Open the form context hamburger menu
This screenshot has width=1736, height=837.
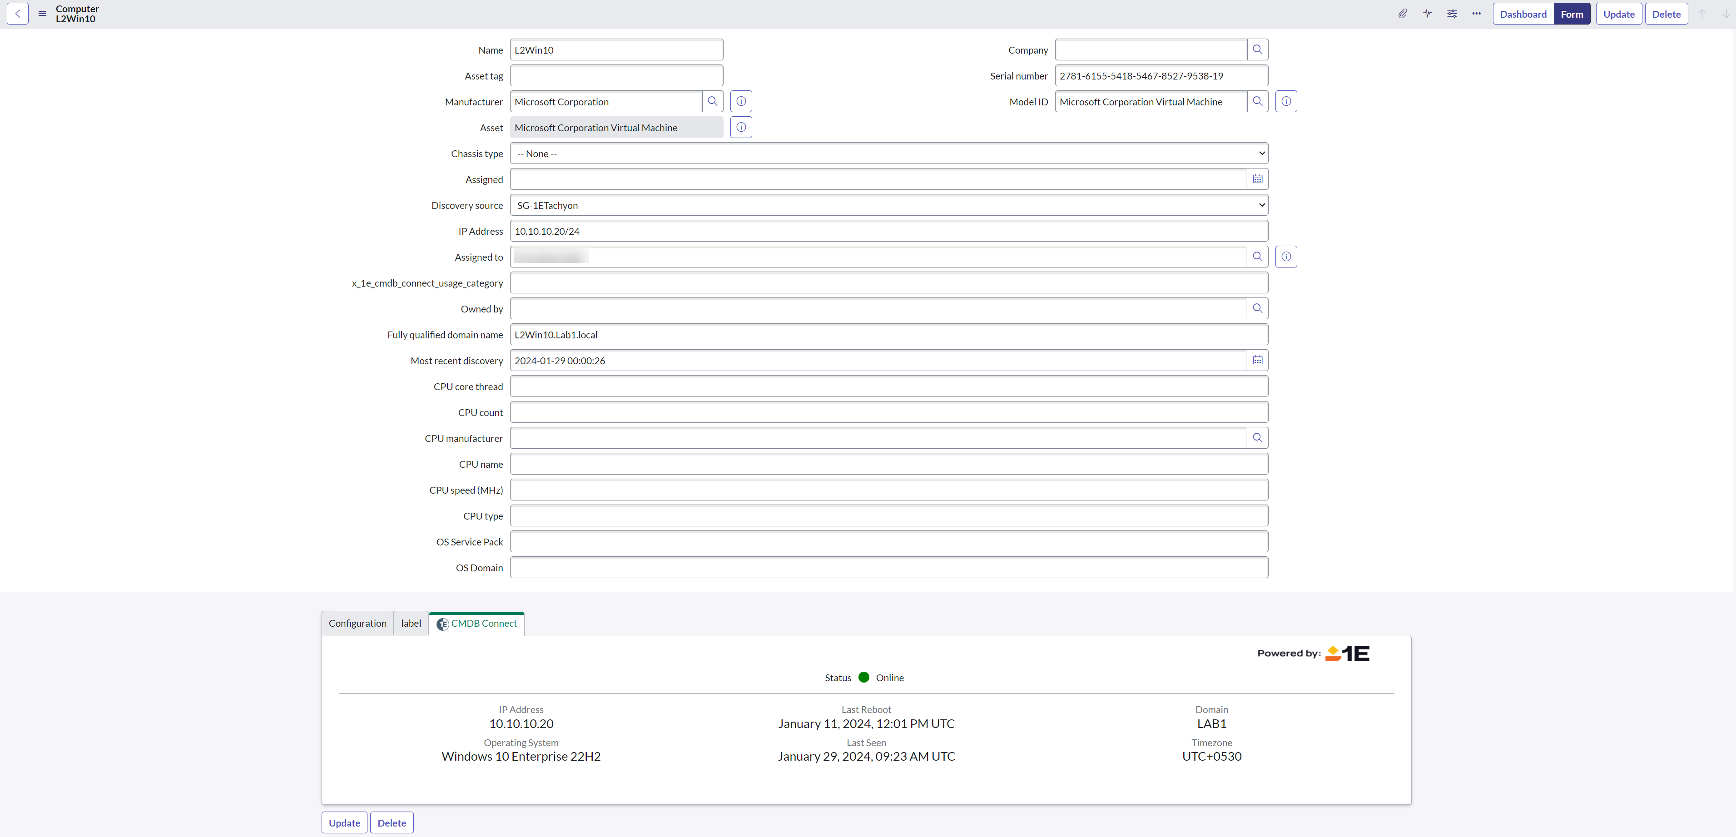pos(42,14)
